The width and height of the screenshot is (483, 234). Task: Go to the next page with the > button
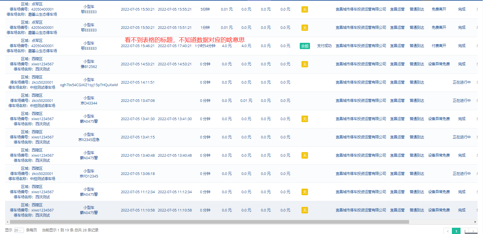point(473,231)
